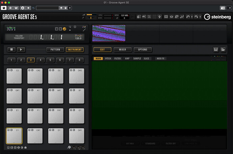Mute the C2 pad
233x154 pixels.
tap(8, 70)
